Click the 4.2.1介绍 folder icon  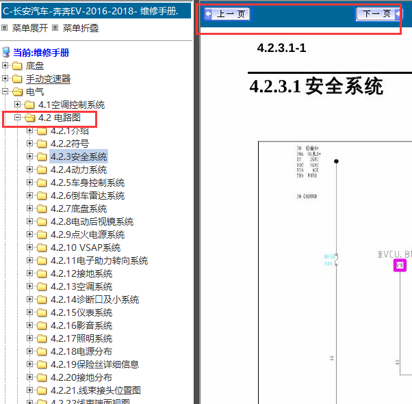tap(42, 131)
